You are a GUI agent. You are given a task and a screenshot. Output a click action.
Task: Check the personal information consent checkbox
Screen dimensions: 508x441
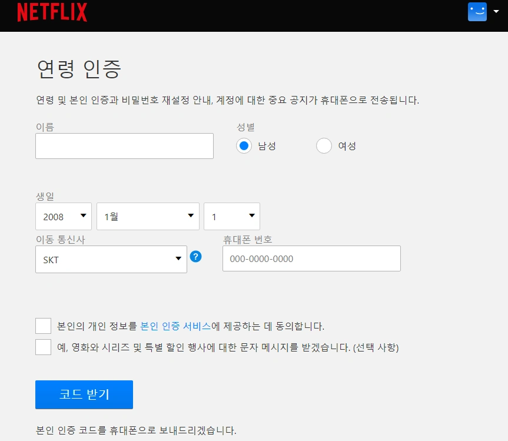click(x=44, y=326)
